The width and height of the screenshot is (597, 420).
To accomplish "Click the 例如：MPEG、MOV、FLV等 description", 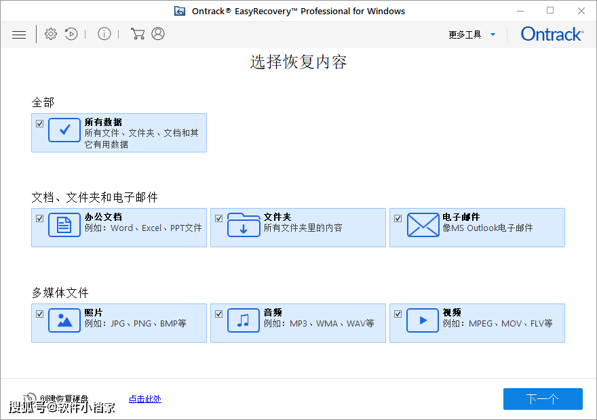I will pyautogui.click(x=498, y=323).
